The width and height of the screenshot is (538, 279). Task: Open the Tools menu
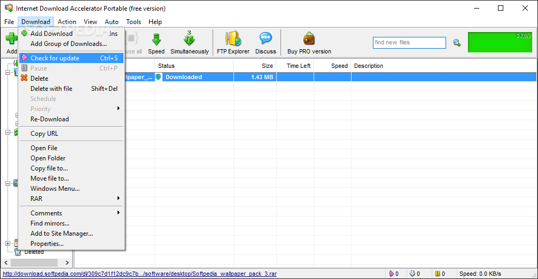[134, 21]
